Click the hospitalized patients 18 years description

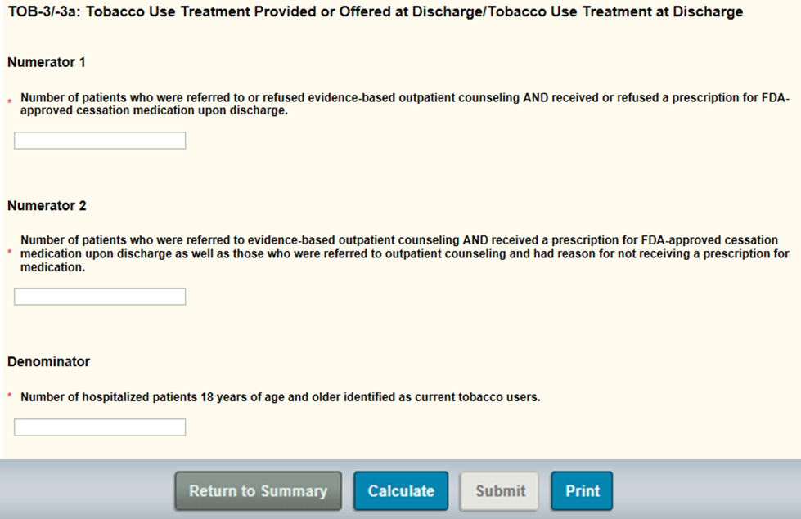(x=280, y=398)
